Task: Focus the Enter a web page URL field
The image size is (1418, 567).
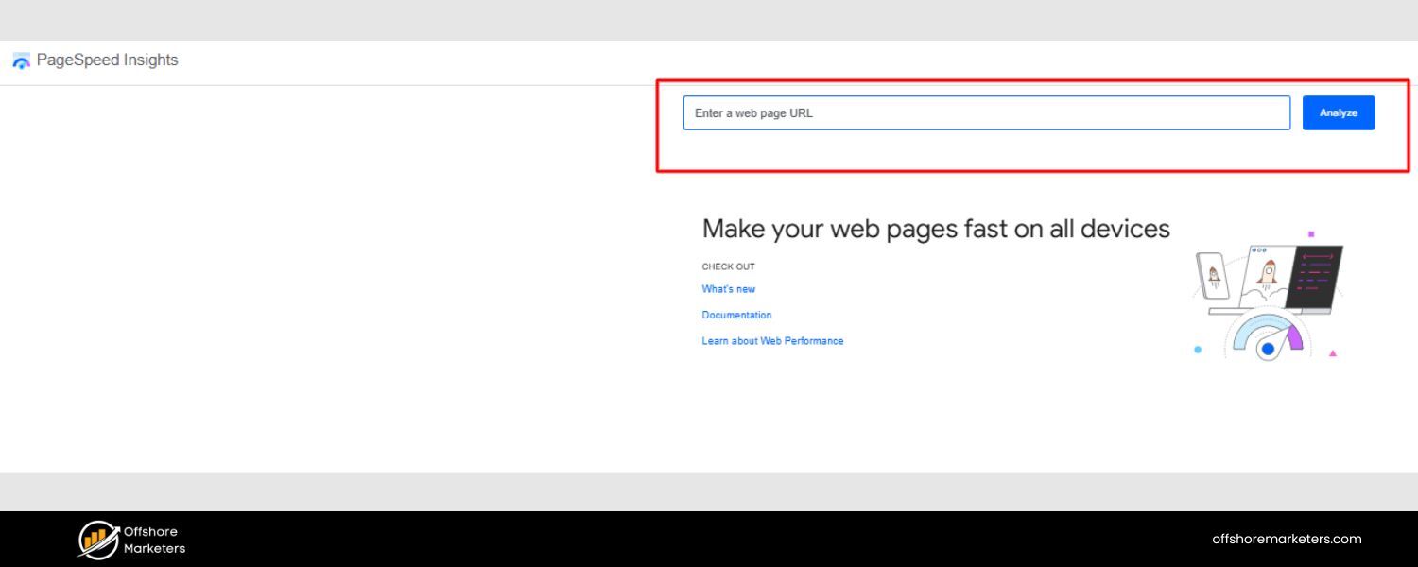Action: [986, 113]
